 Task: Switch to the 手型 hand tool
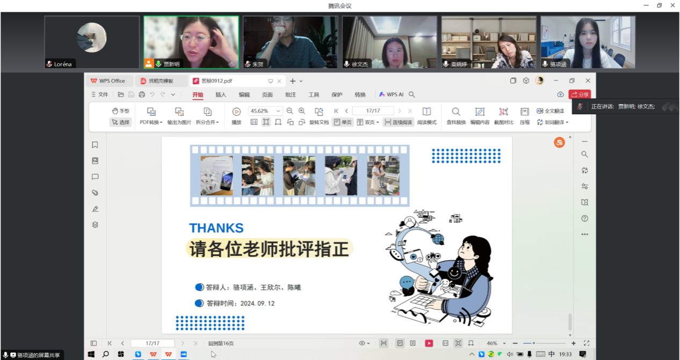[x=121, y=111]
